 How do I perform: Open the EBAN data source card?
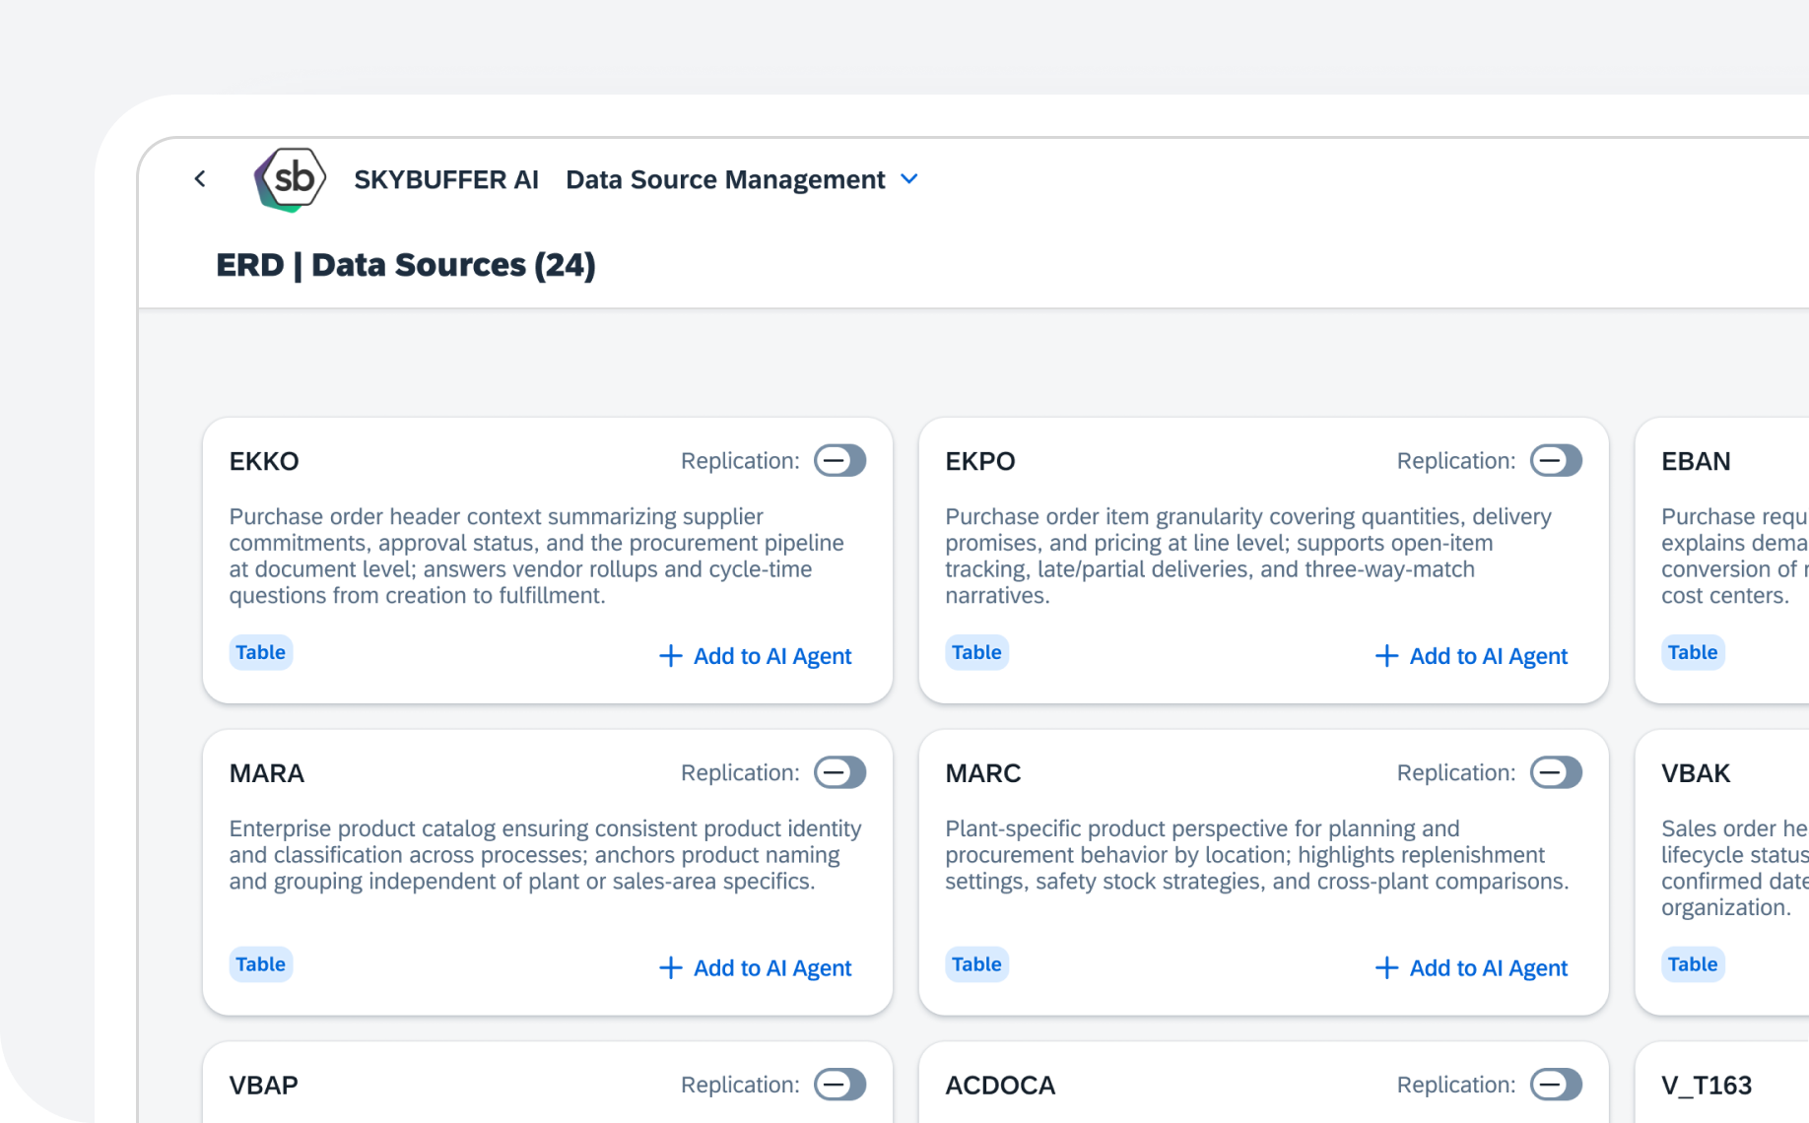click(x=1696, y=462)
